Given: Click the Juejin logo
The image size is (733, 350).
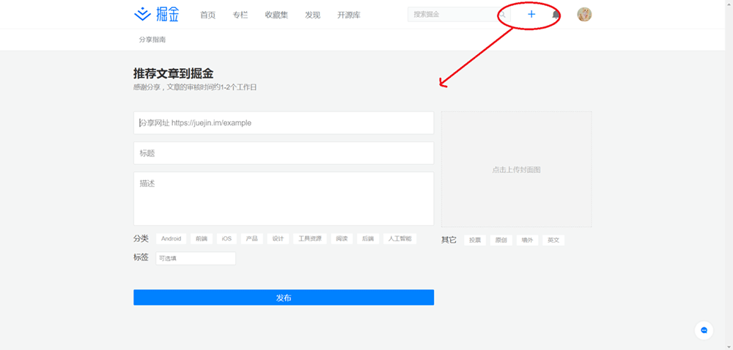Looking at the screenshot, I should pyautogui.click(x=156, y=15).
